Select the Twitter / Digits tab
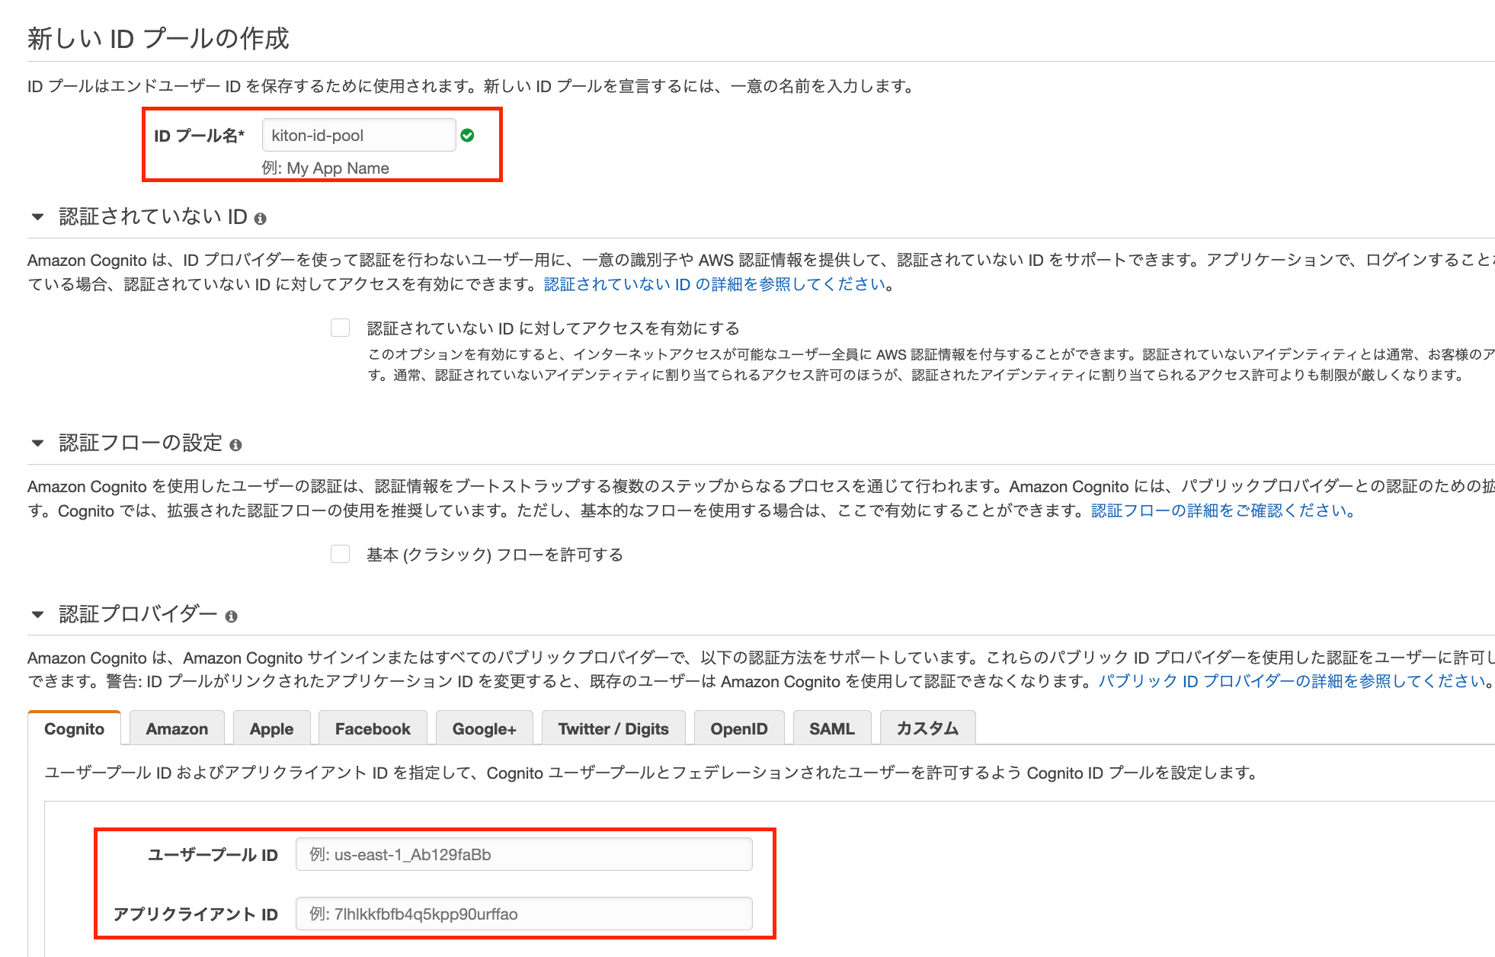The image size is (1495, 957). [x=613, y=728]
